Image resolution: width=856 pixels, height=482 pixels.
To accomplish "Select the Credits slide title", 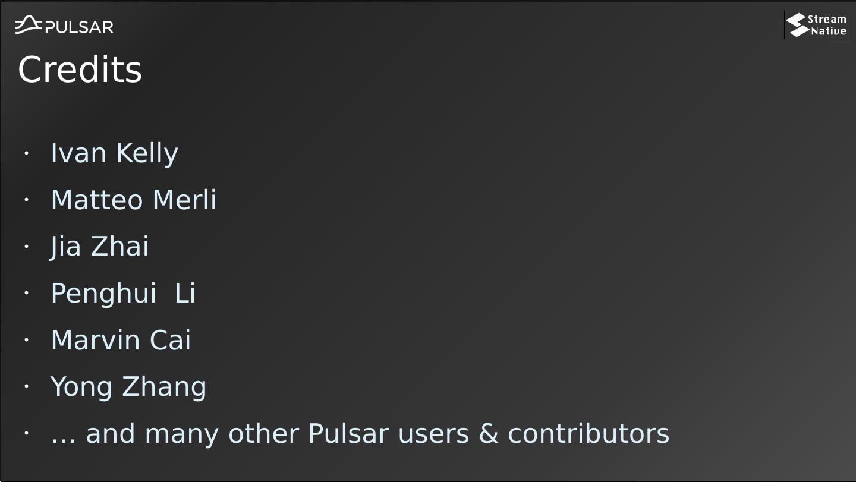I will 80,70.
